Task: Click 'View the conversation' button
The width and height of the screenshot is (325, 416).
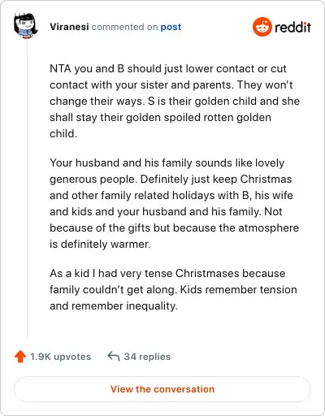Action: click(x=162, y=389)
